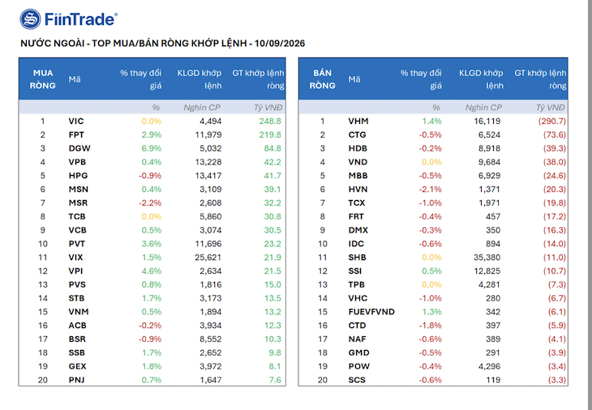
Task: Click the BÁN RÒNG header cell
Action: 323,79
